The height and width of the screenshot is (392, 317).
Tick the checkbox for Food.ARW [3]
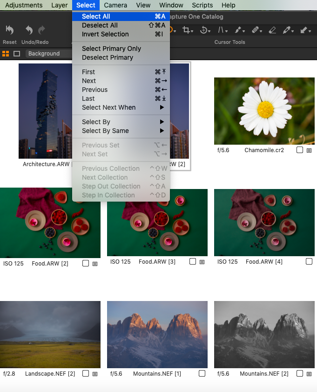(x=193, y=261)
